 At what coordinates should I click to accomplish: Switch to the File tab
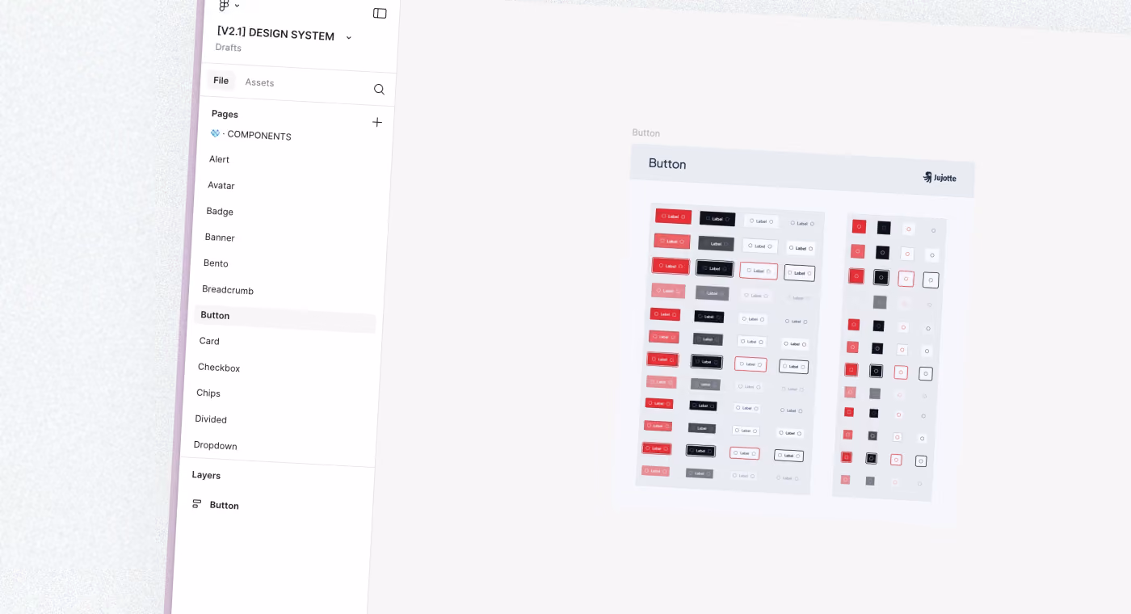[221, 81]
